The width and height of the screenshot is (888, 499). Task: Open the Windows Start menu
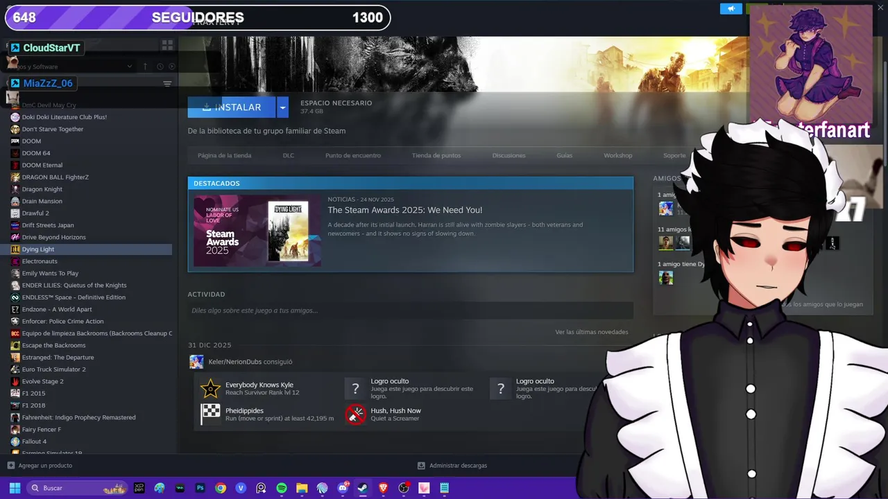15,488
